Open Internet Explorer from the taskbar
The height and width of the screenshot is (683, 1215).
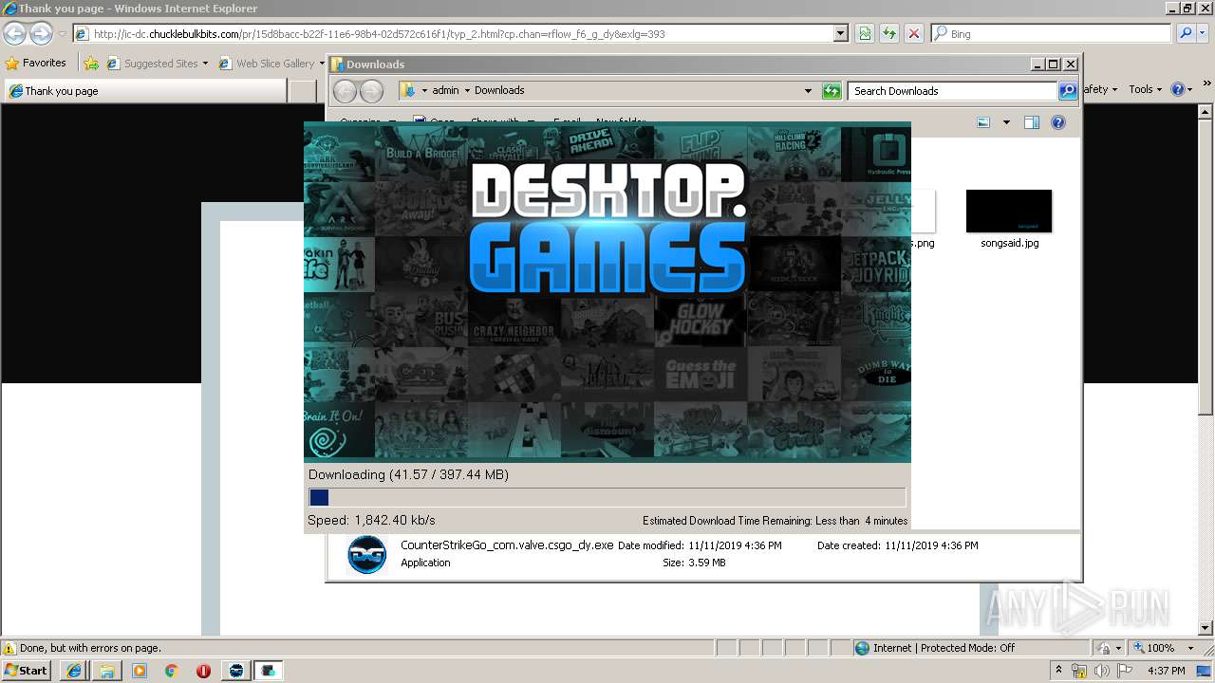pyautogui.click(x=74, y=671)
